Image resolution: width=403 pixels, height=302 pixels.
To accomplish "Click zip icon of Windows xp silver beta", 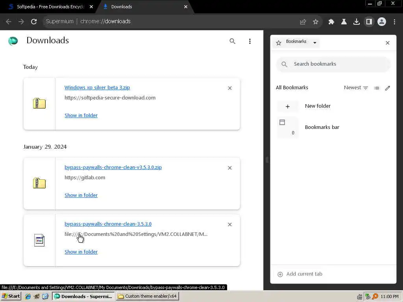I will tap(39, 103).
